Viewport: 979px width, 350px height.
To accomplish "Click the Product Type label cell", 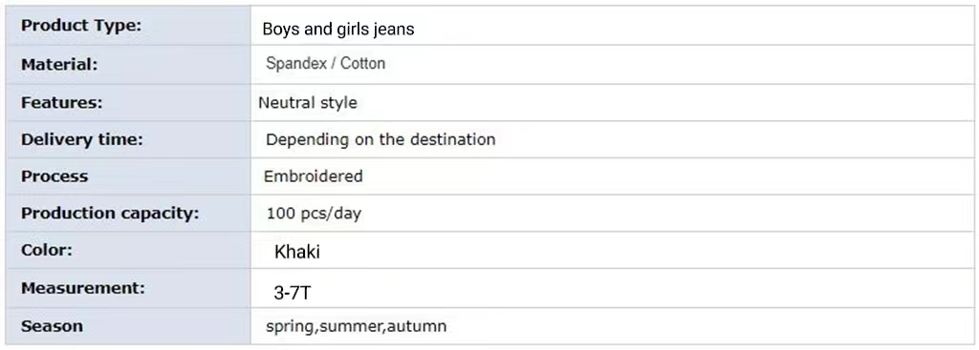I will coord(128,26).
